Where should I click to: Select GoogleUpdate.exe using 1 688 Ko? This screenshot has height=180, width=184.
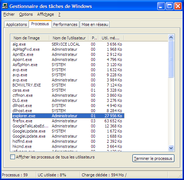pos(68,136)
